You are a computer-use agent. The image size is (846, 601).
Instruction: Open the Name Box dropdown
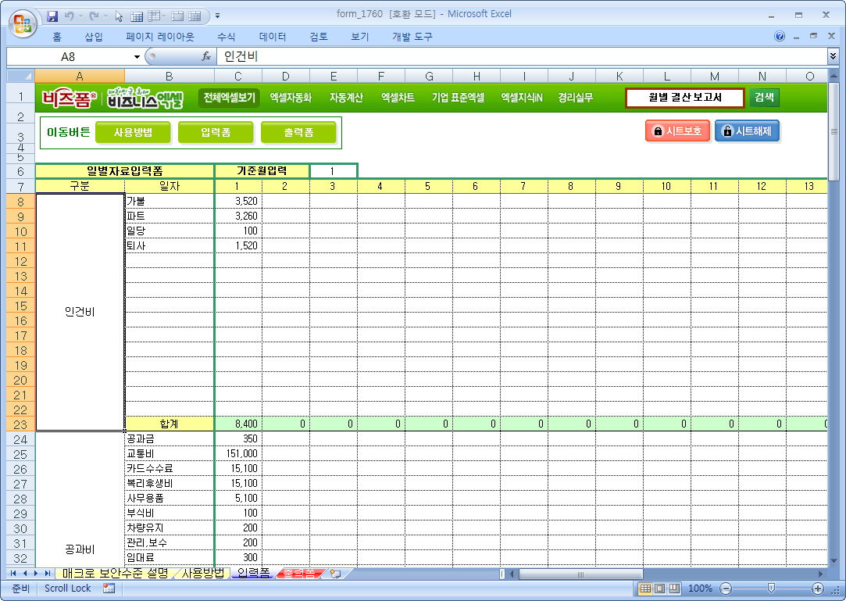pos(137,56)
